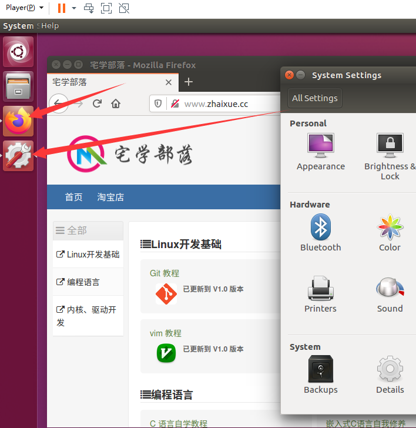Image resolution: width=416 pixels, height=428 pixels.
Task: Launch Firefox from the Ubuntu dock
Action: point(18,121)
